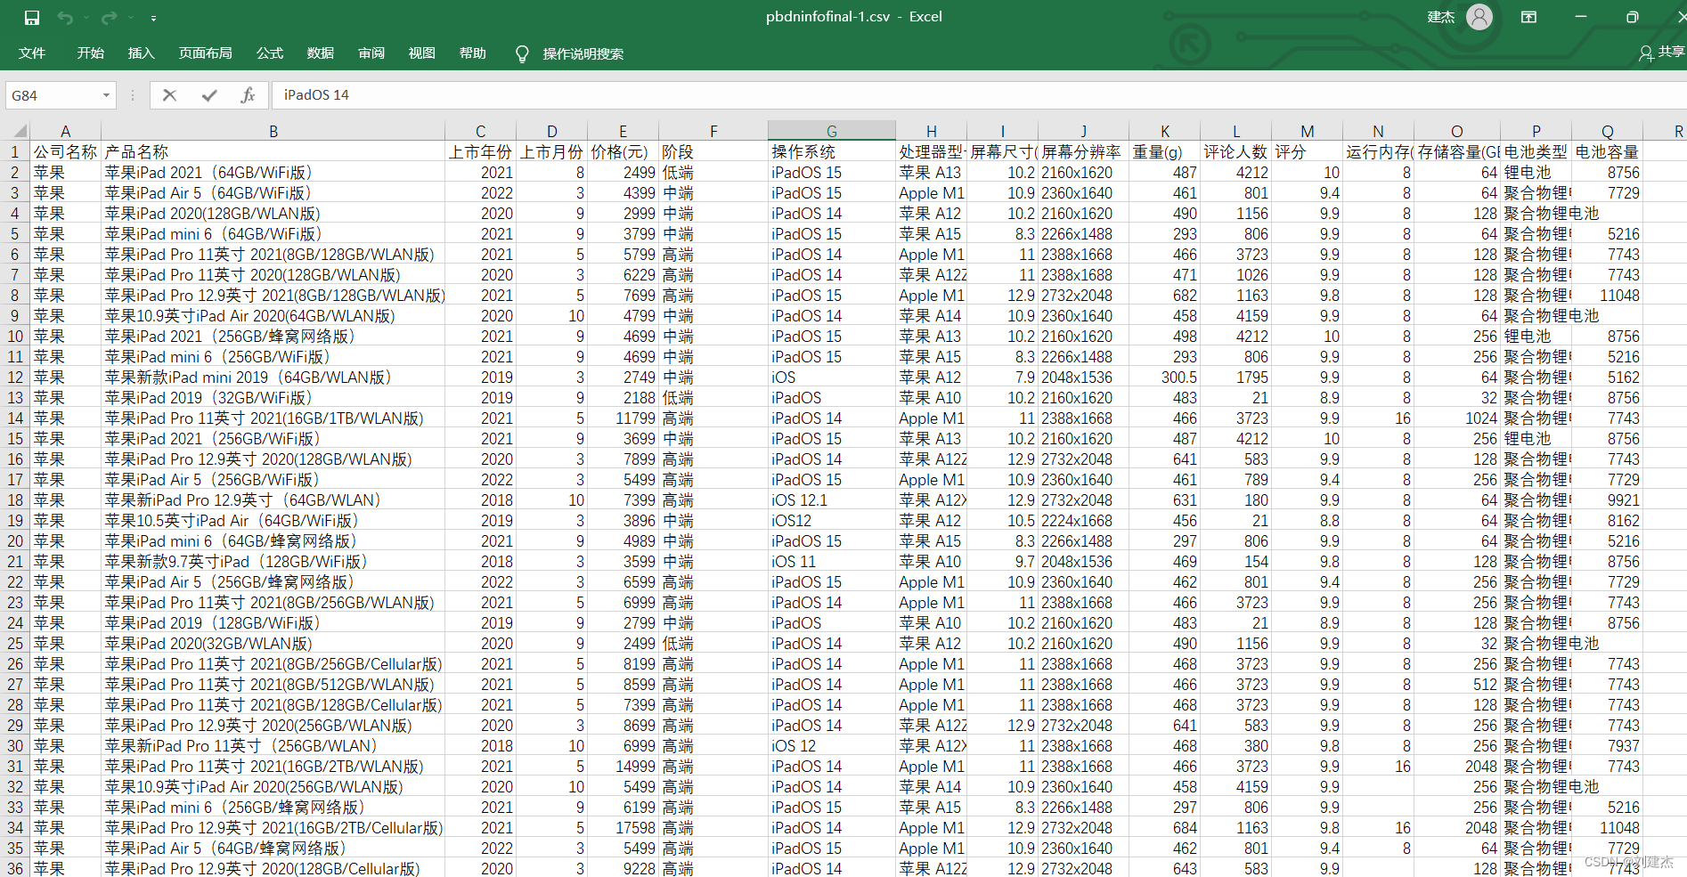The image size is (1687, 877).
Task: Select column B header
Action: click(273, 131)
